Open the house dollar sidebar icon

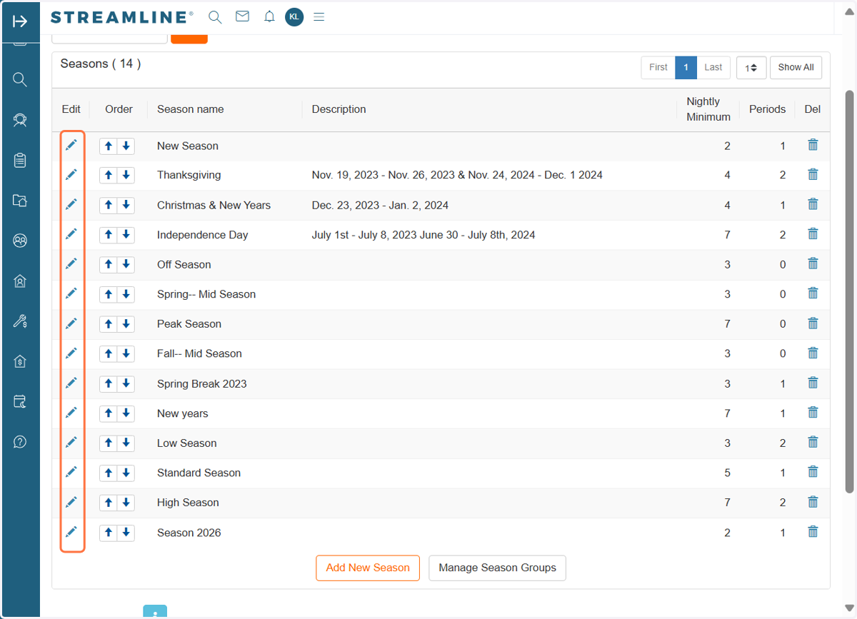coord(20,361)
